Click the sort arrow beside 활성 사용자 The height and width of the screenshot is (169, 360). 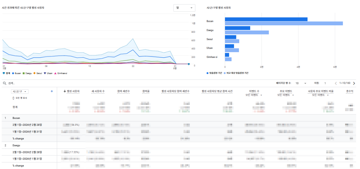[65, 91]
